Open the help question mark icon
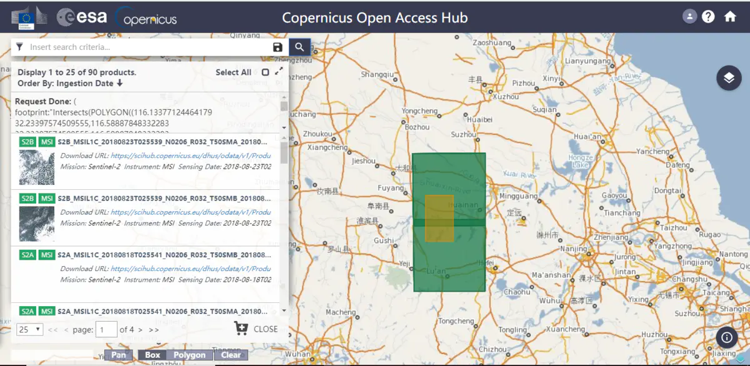The height and width of the screenshot is (366, 750). tap(708, 17)
